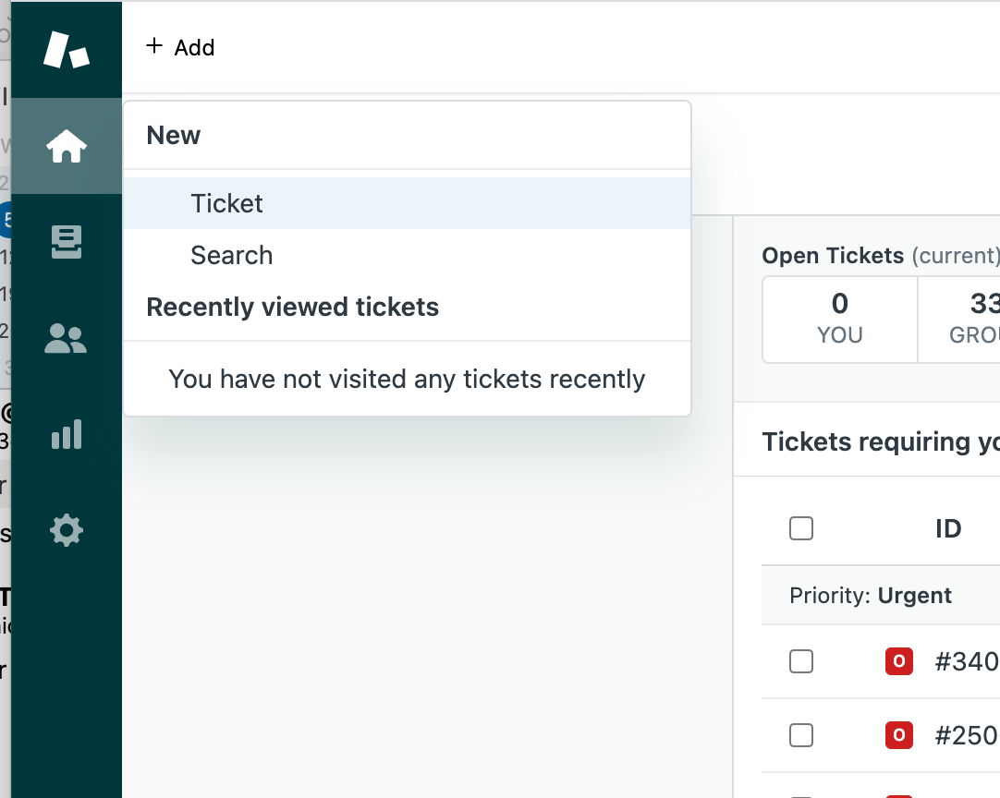This screenshot has height=798, width=1000.
Task: Click the red open-status icon for ticket #250
Action: pyautogui.click(x=898, y=735)
